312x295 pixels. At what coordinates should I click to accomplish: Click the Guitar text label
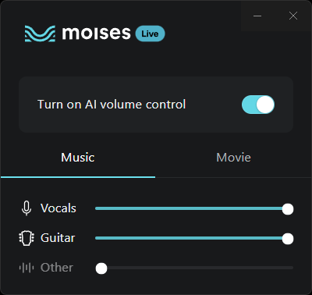(58, 238)
